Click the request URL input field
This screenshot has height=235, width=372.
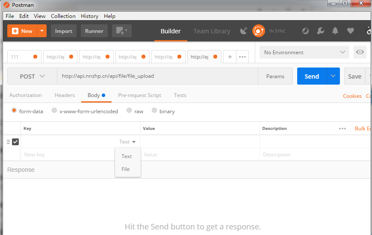tap(157, 76)
